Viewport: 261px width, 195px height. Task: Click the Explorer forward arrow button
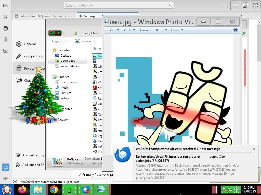[58, 33]
